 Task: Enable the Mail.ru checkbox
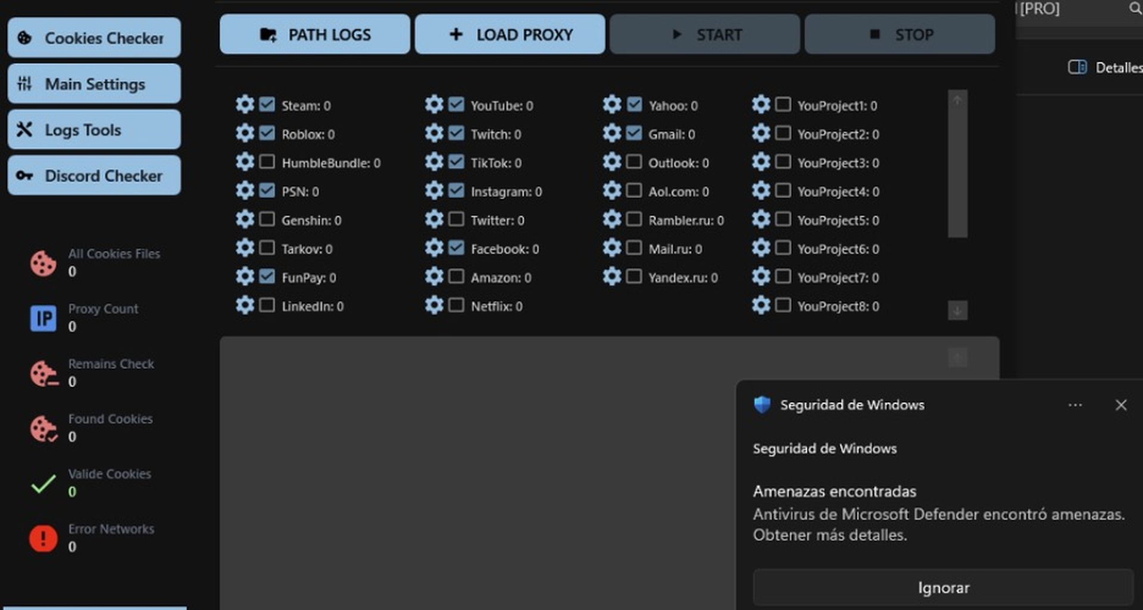click(x=635, y=248)
